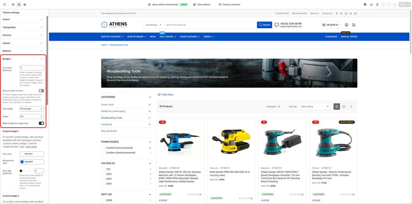Switch to mobile preview icon

(x=377, y=4)
